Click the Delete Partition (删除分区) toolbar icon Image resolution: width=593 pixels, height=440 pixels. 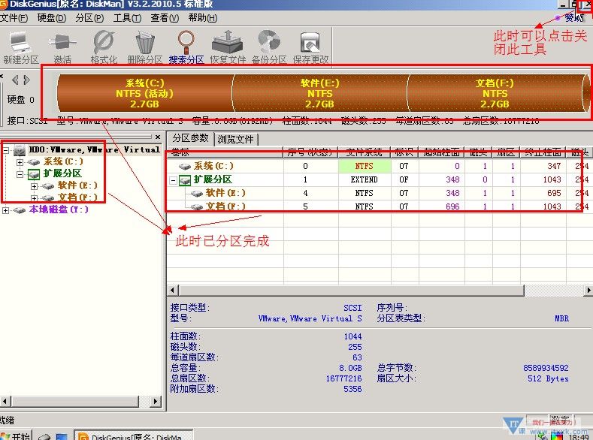point(145,42)
